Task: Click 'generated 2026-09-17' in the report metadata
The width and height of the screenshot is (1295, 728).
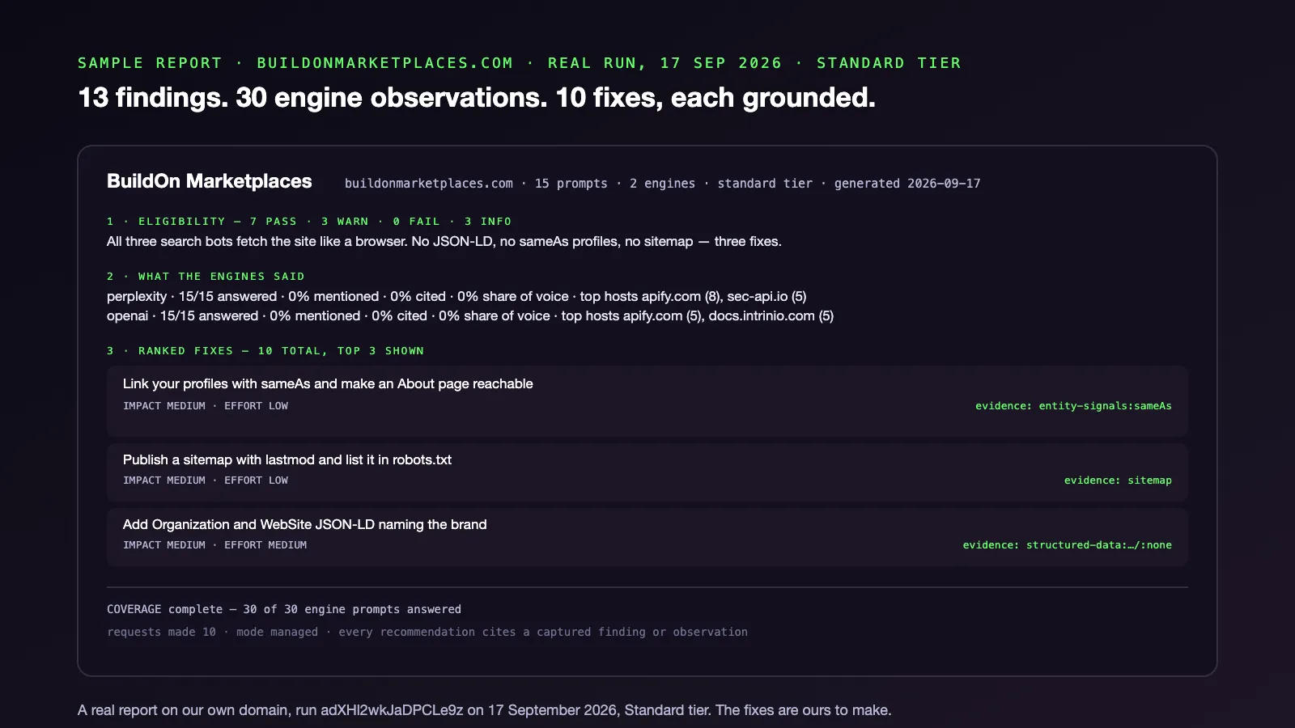Action: click(x=907, y=184)
